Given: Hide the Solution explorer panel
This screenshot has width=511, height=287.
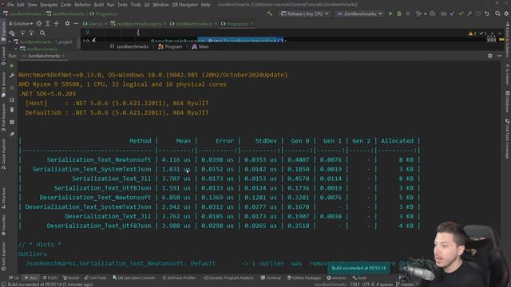Looking at the screenshot, I should (x=76, y=24).
